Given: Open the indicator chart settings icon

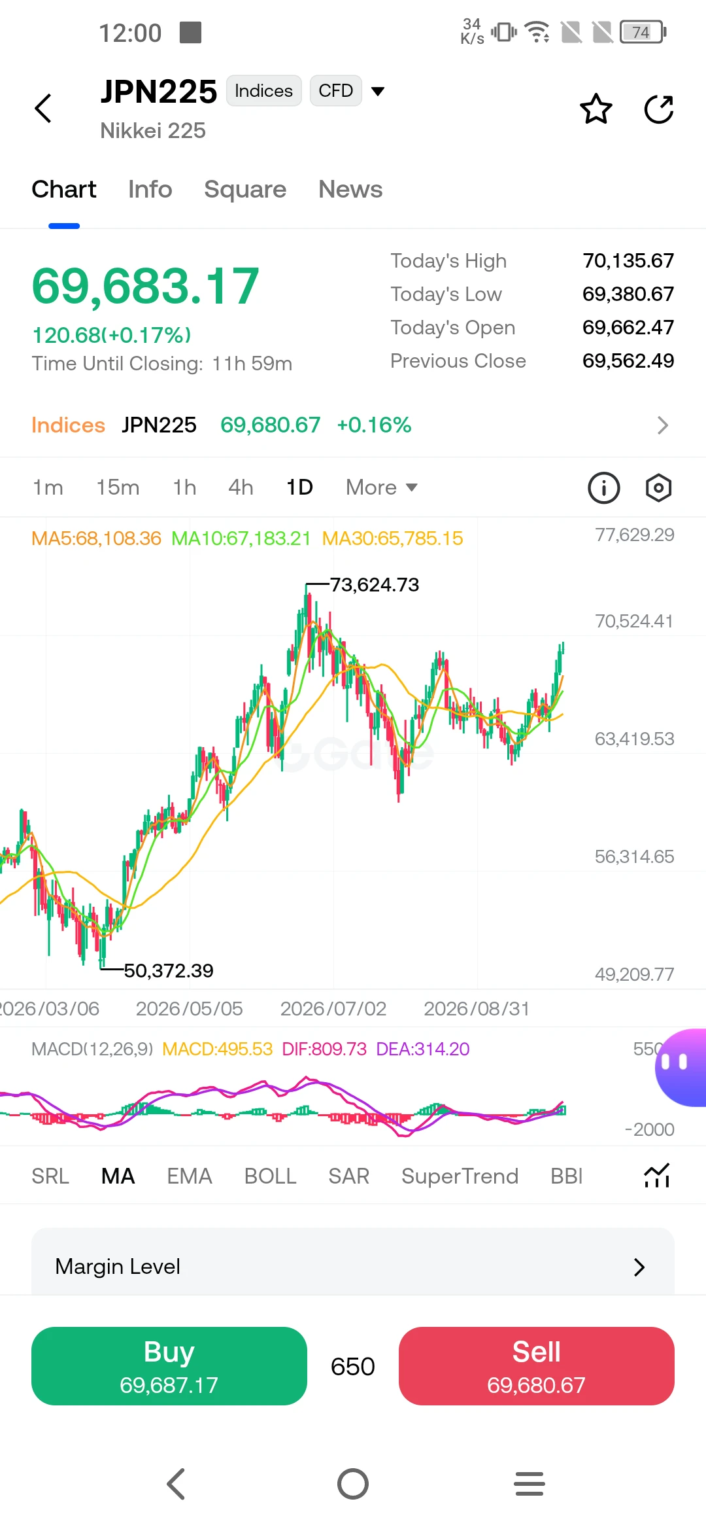Looking at the screenshot, I should [x=657, y=1176].
